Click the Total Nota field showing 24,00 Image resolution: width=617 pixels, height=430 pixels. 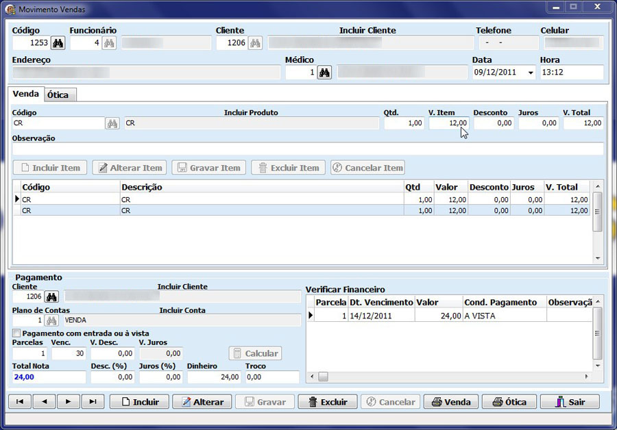(49, 377)
